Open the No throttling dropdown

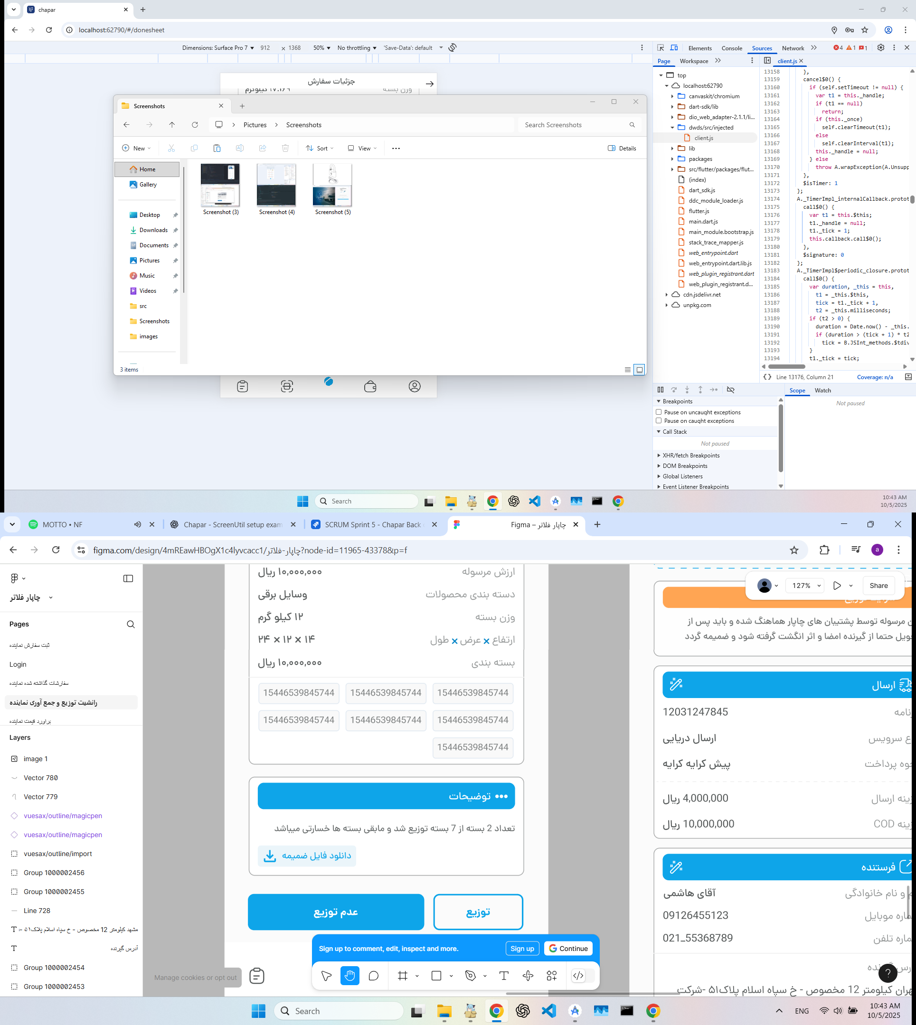point(357,48)
